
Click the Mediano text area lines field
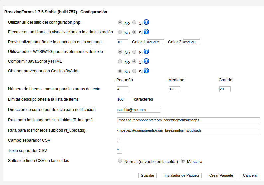point(175,89)
